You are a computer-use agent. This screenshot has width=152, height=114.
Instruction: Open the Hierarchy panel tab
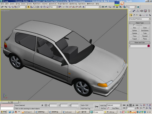tap(138, 11)
